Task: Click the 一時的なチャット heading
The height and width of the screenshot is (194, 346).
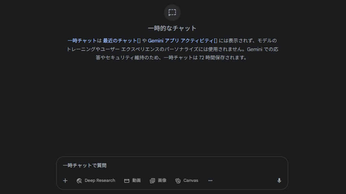Action: [x=173, y=28]
